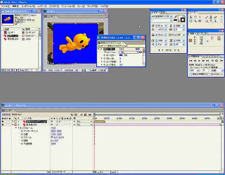The width and height of the screenshot is (225, 175).
Task: Jump to first frame in Time Controls
Action: point(191,61)
